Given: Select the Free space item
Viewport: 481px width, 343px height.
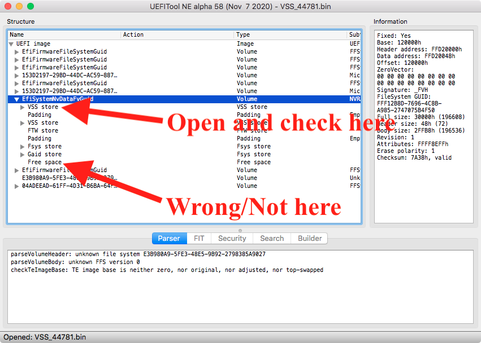Looking at the screenshot, I should pyautogui.click(x=45, y=162).
